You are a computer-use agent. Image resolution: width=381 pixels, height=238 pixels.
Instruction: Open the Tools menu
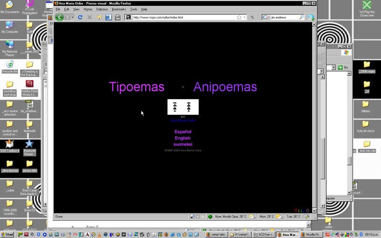coord(133,9)
